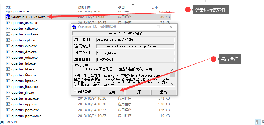The width and height of the screenshot is (264, 125).
Task: Toggle the 创建备份 checkbox
Action: (x=76, y=92)
